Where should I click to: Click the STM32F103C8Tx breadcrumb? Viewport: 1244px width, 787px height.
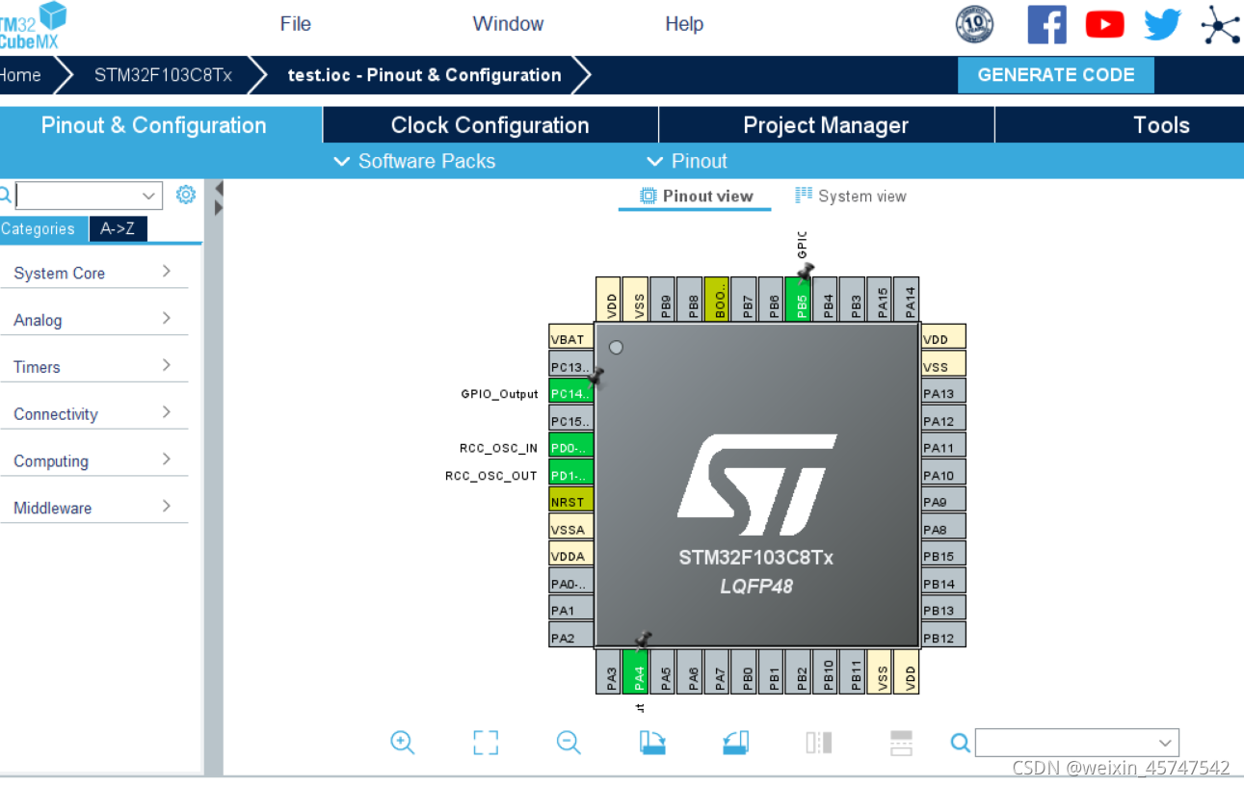tap(163, 75)
